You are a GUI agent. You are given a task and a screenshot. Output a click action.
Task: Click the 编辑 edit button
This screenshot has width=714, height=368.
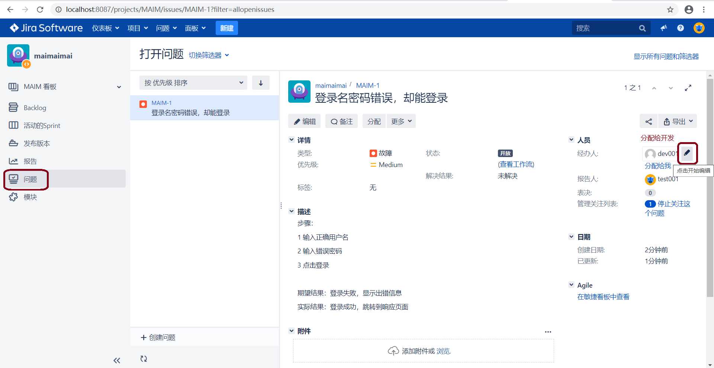pyautogui.click(x=304, y=121)
